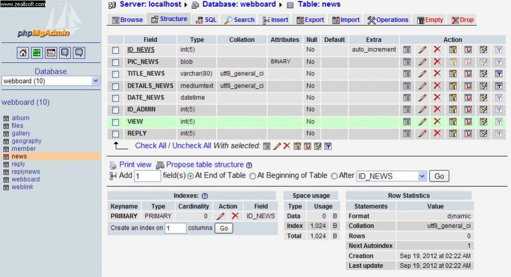Tick the checkbox for the TITLE_NEWS field

[x=115, y=74]
